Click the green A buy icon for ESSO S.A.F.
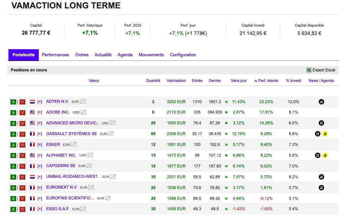The height and width of the screenshot is (218, 340). [13, 209]
